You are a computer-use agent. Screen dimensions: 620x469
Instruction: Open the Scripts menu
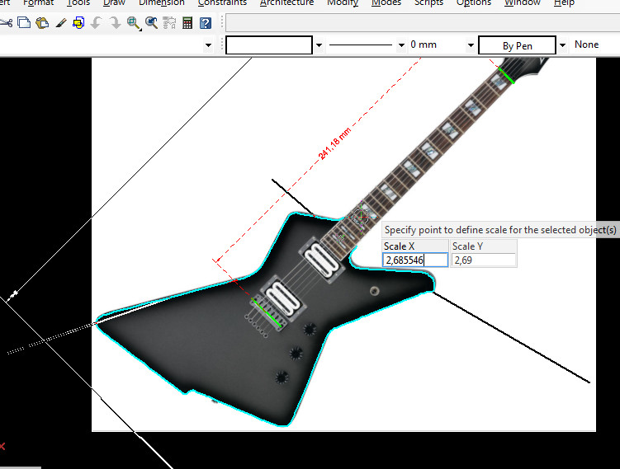[x=428, y=3]
